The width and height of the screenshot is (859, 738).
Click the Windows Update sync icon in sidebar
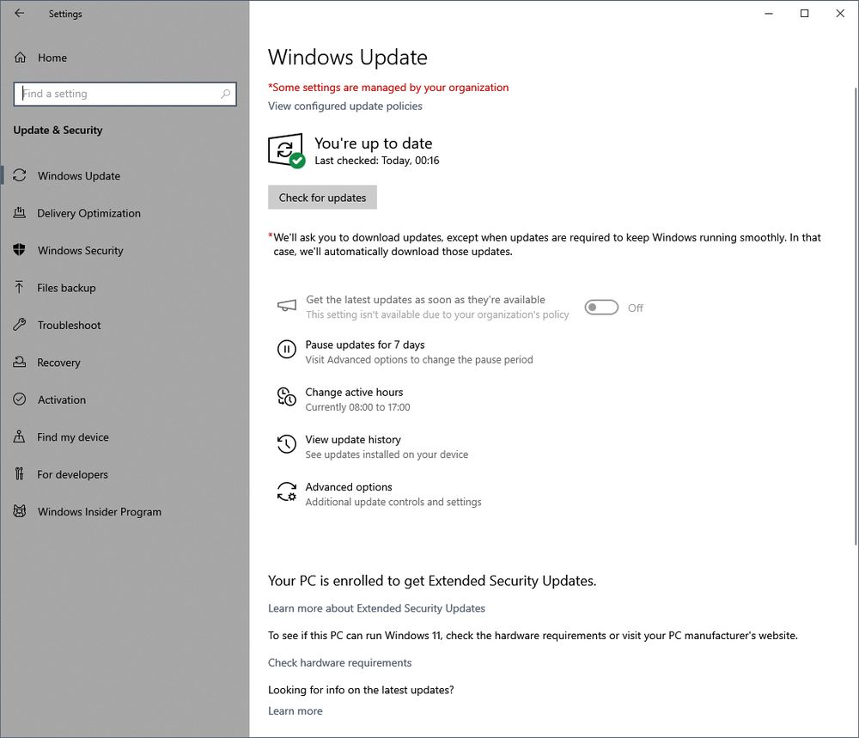(x=20, y=175)
